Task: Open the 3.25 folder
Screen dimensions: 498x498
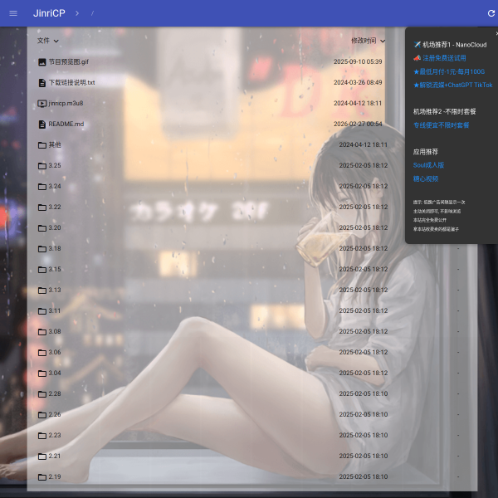Action: pyautogui.click(x=55, y=165)
